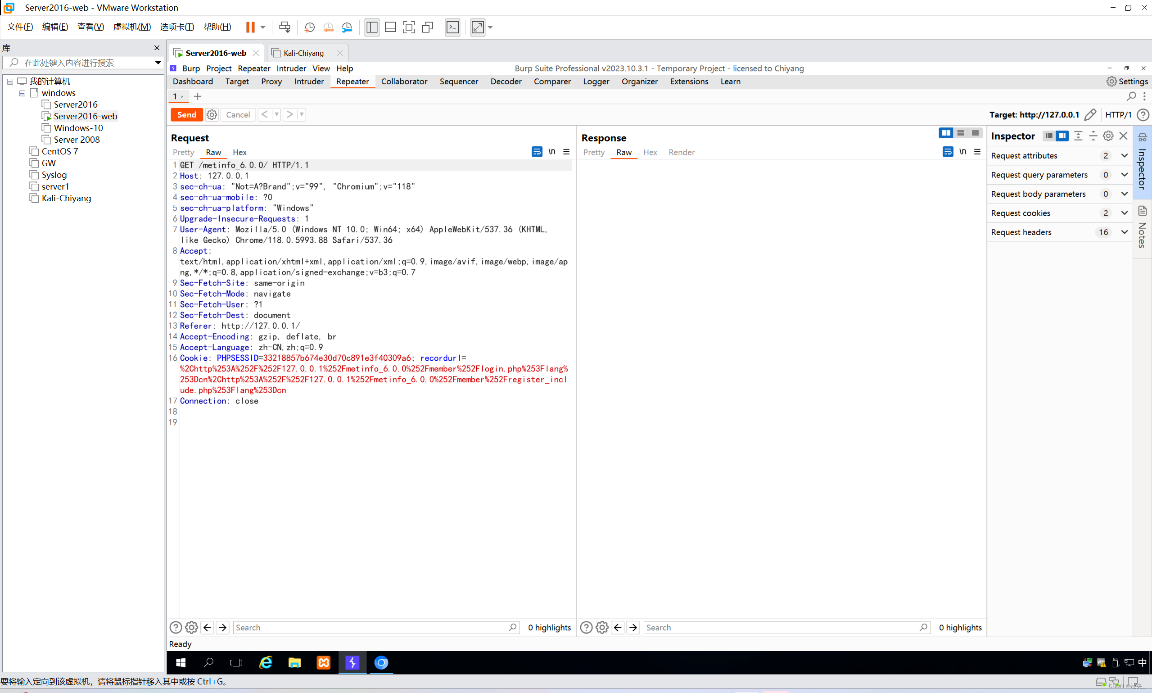Click the VMware pause VM button
The width and height of the screenshot is (1152, 693).
click(x=250, y=27)
